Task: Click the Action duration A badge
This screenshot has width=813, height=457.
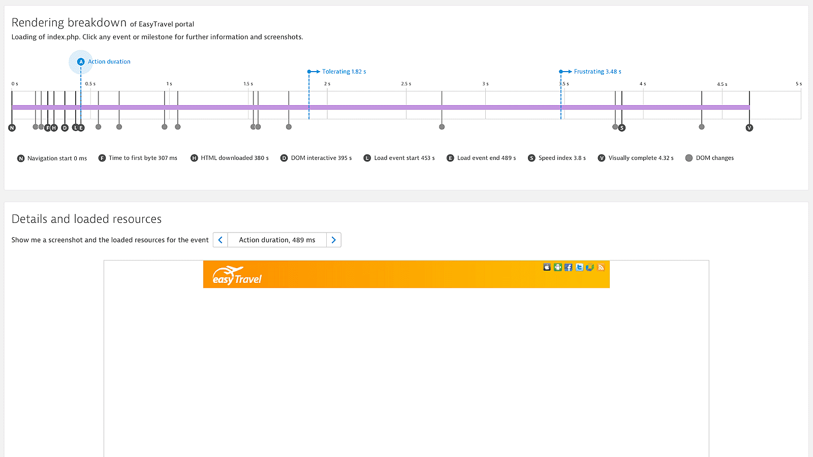Action: (x=81, y=61)
